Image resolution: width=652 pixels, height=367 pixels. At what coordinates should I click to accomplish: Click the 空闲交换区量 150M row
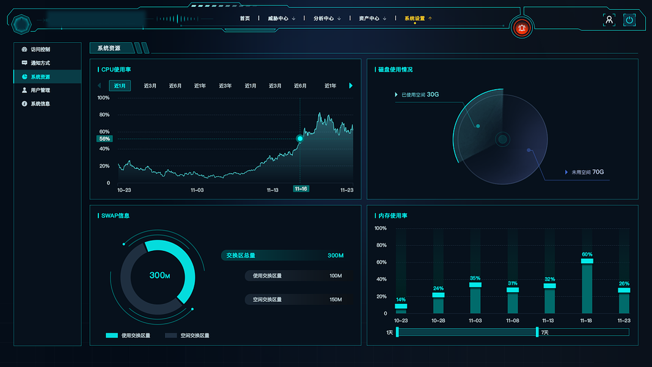296,299
